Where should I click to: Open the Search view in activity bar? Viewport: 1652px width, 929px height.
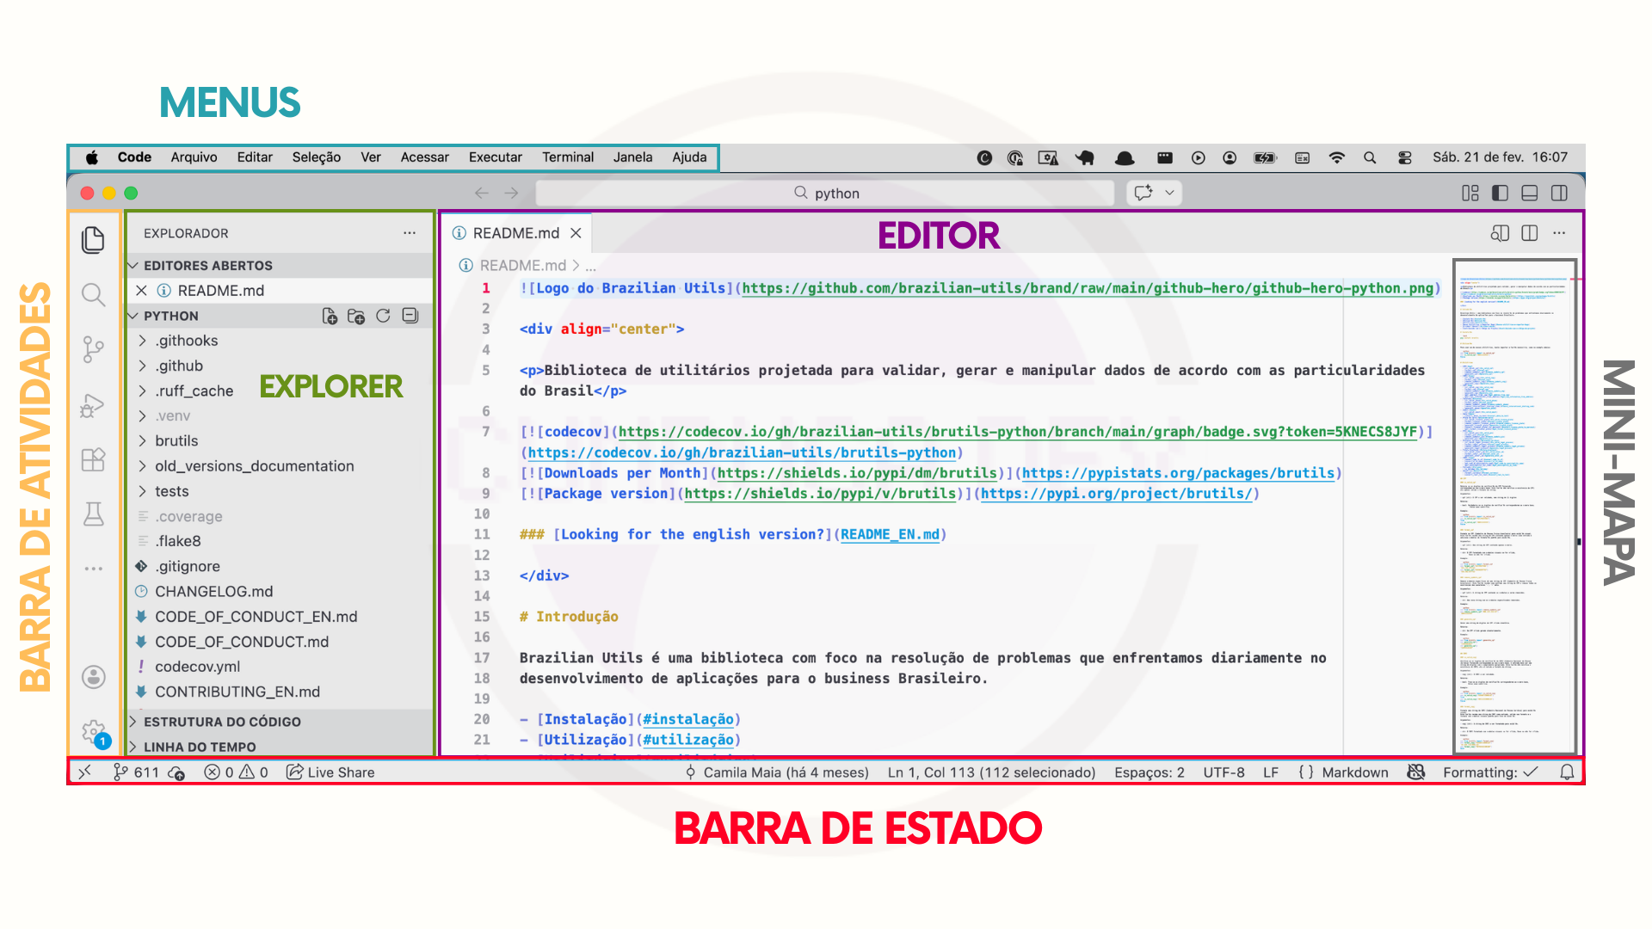click(x=93, y=295)
